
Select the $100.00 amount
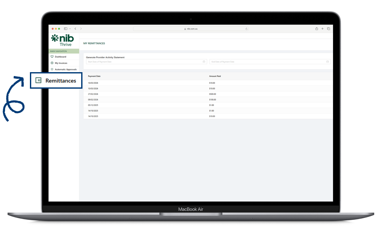[x=213, y=99]
